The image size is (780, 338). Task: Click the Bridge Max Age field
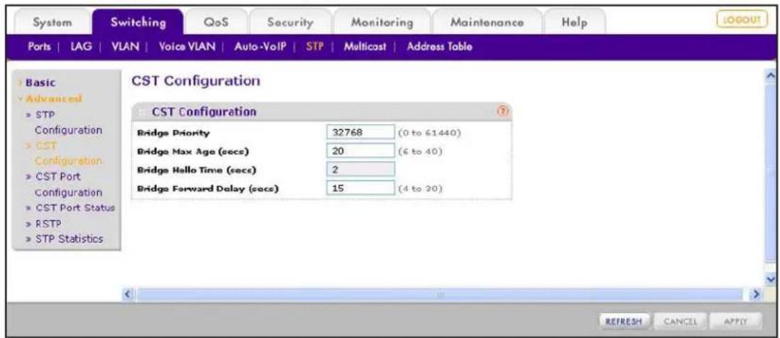(x=361, y=152)
